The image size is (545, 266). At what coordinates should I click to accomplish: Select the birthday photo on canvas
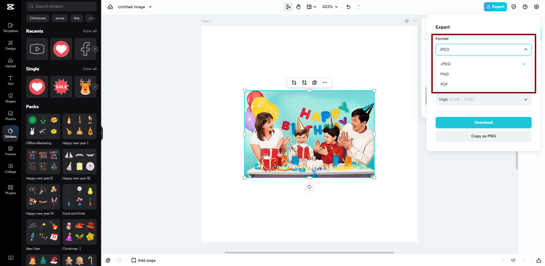(310, 134)
